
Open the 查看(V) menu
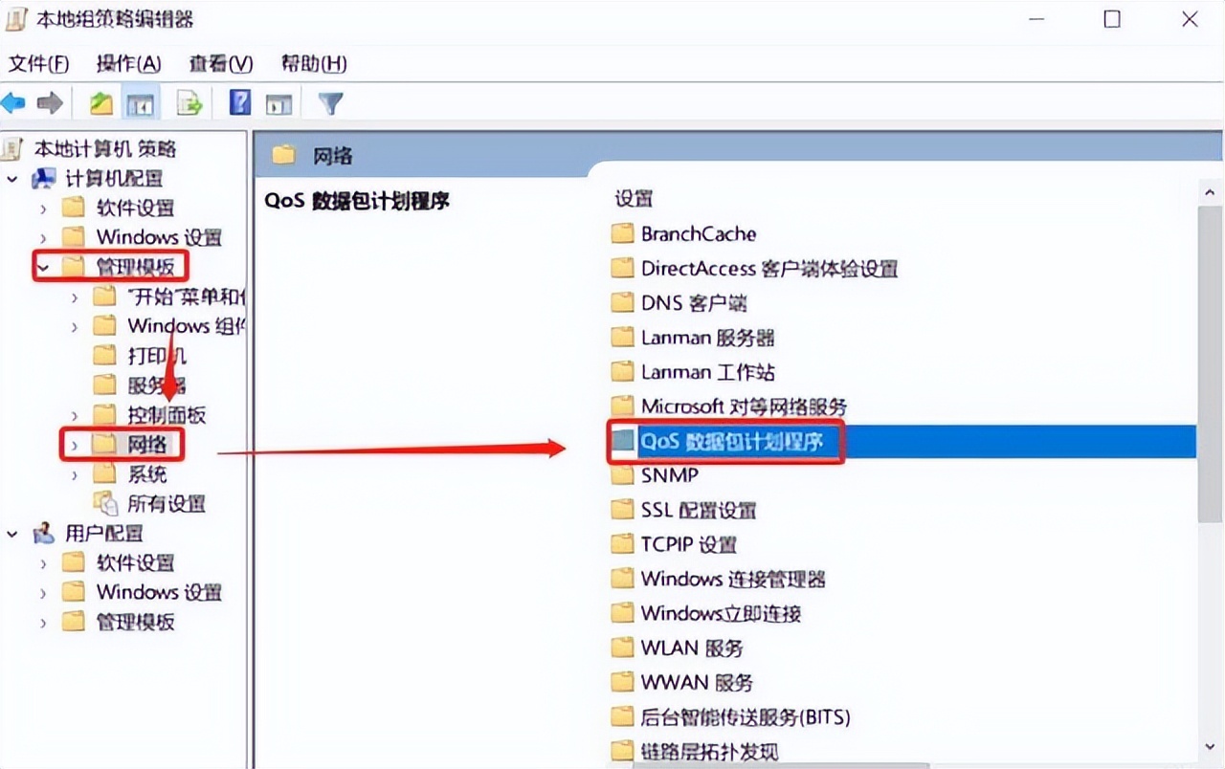(x=219, y=63)
